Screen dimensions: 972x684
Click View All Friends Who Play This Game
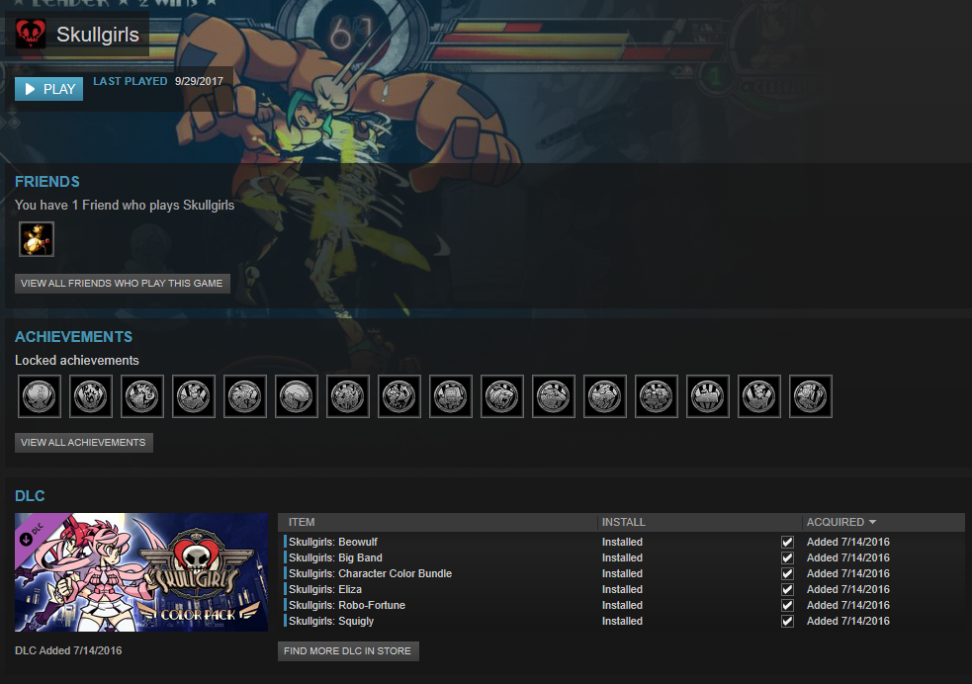[123, 283]
